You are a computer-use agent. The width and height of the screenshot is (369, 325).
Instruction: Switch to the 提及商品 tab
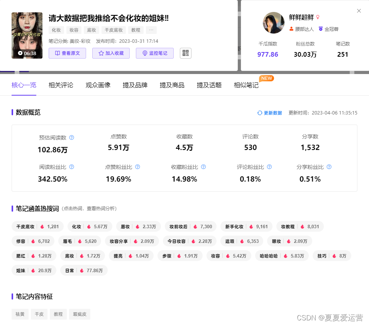coord(172,85)
